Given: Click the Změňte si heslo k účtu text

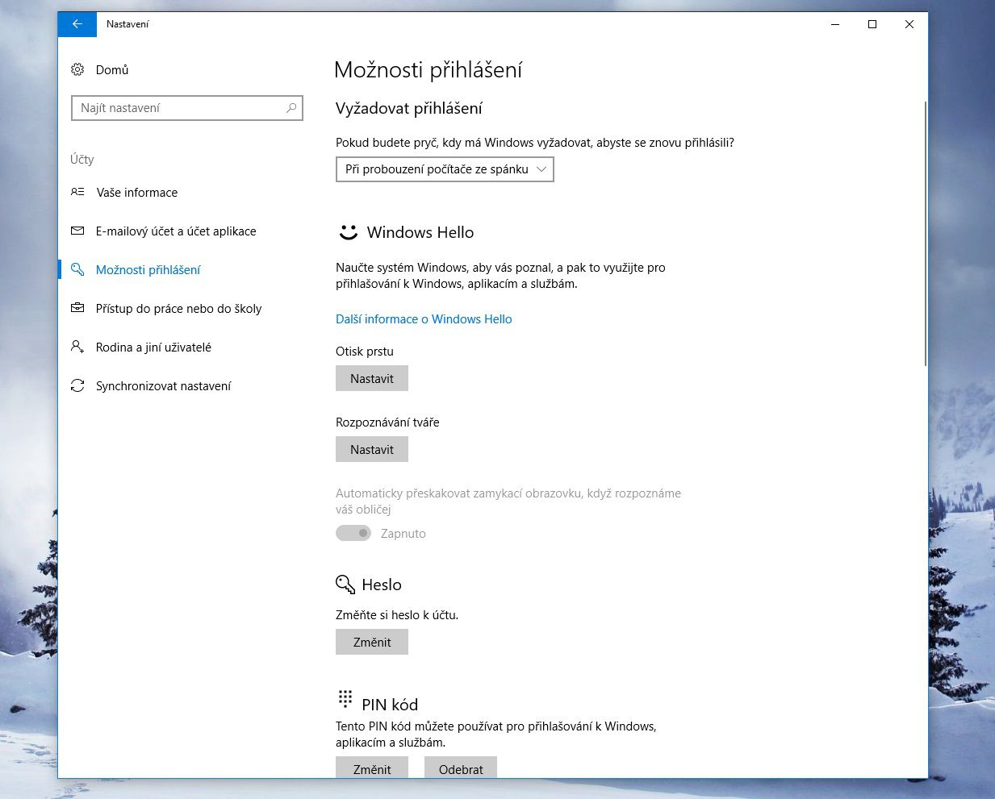Looking at the screenshot, I should 397,614.
